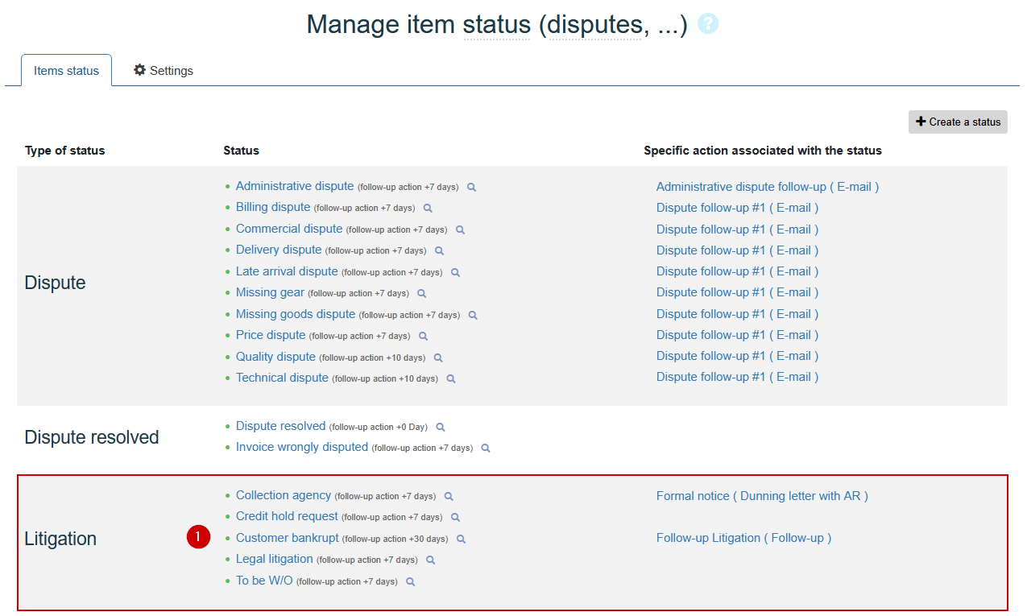The image size is (1027, 616).
Task: Switch to the Settings tab
Action: [164, 71]
